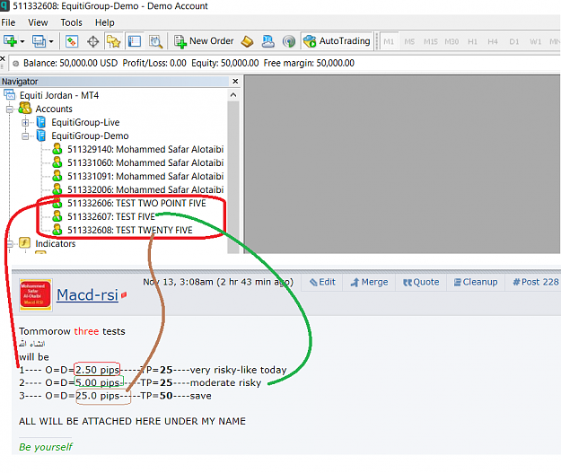The image size is (561, 473).
Task: Toggle the AutoTrading button
Action: click(x=337, y=41)
